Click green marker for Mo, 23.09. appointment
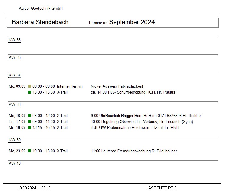Screen dimensions: 230x195 pyautogui.click(x=29, y=151)
